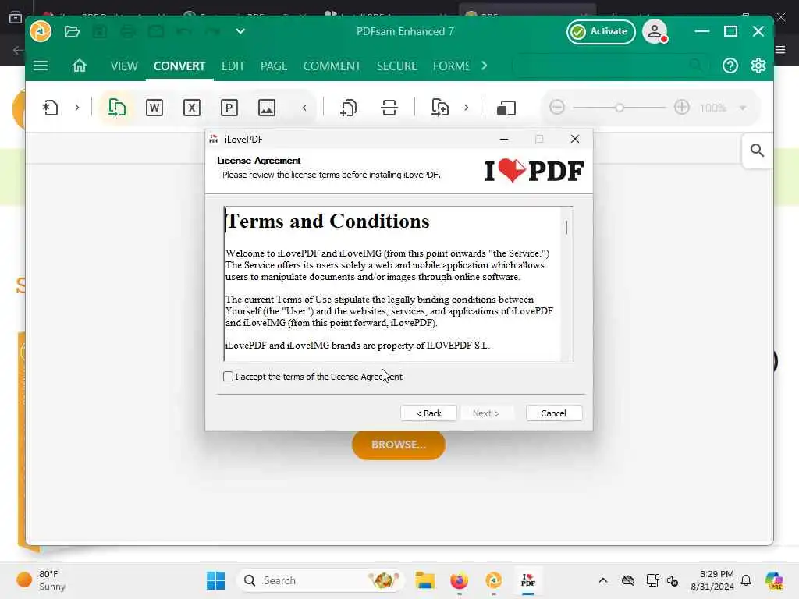Go to the Home icon
Image resolution: width=799 pixels, height=599 pixels.
[x=80, y=66]
